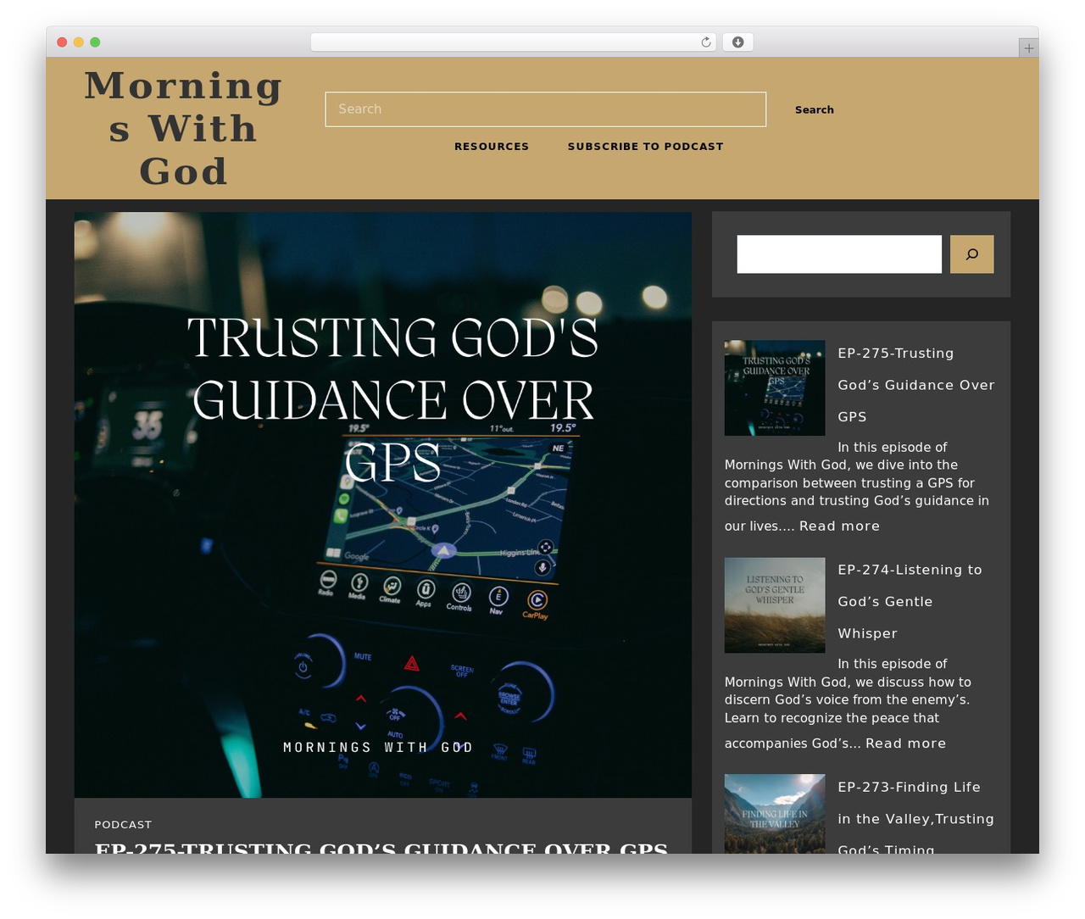Viewport: 1085px width, 919px height.
Task: Select the Podcast category label
Action: [123, 825]
